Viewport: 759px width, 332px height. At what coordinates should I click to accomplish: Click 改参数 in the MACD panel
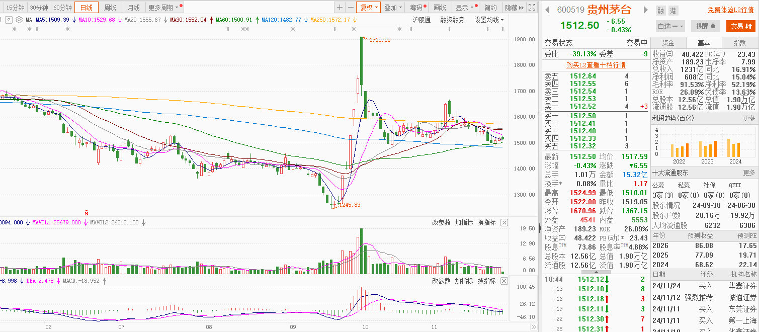[441, 280]
